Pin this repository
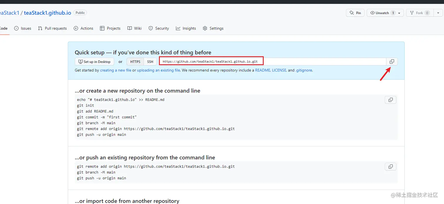The width and height of the screenshot is (444, 204). pos(355,13)
